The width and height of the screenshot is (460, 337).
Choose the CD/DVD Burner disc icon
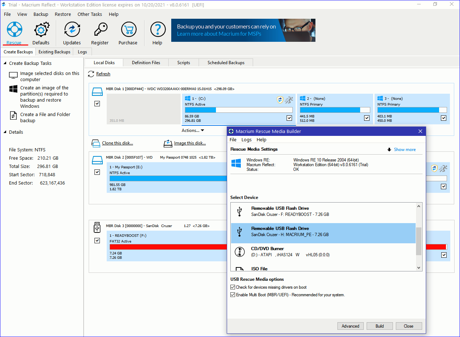tap(240, 252)
